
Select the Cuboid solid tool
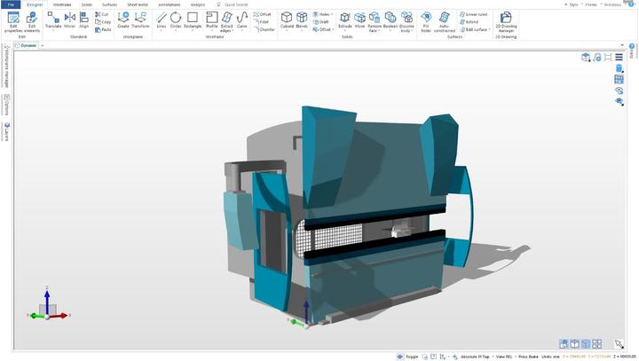(x=287, y=20)
